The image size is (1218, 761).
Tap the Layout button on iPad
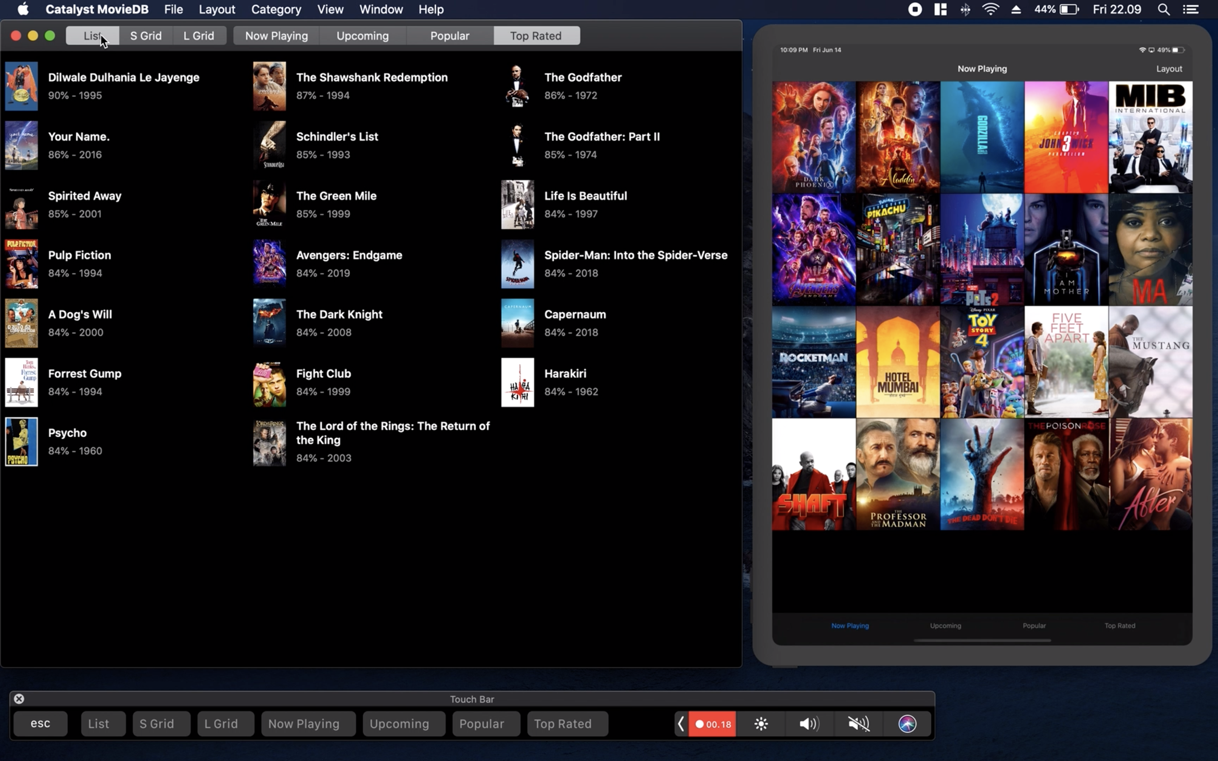[1169, 68]
